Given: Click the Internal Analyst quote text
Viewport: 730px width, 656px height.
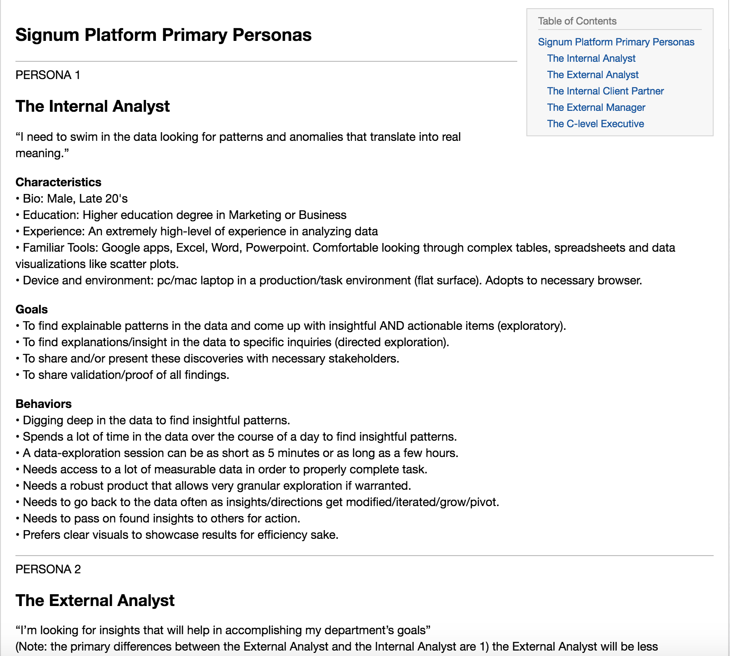Looking at the screenshot, I should tap(238, 145).
